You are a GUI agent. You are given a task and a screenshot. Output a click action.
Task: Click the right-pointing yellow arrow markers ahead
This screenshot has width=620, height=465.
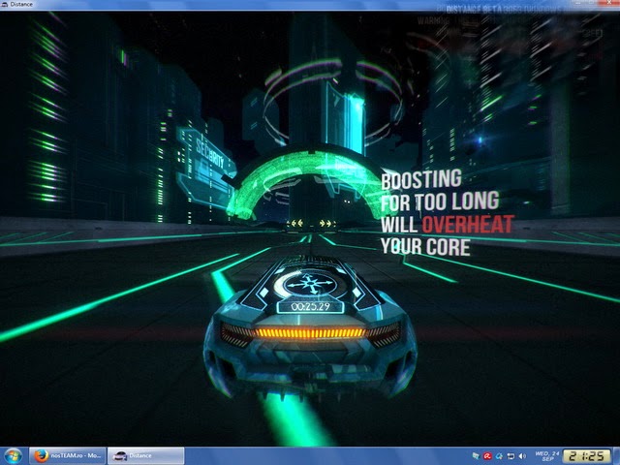[x=325, y=224]
